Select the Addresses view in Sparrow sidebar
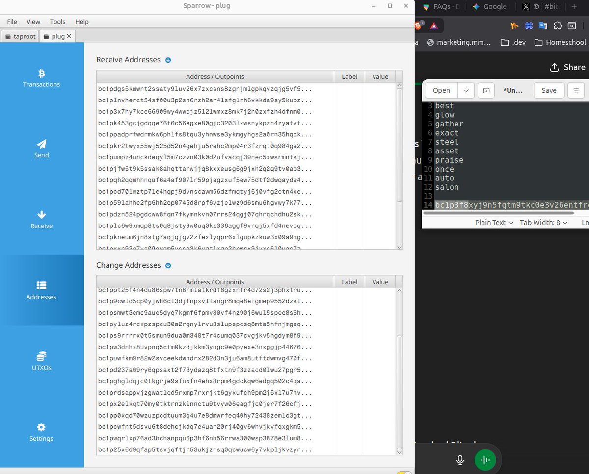Image resolution: width=589 pixels, height=474 pixels. click(41, 291)
